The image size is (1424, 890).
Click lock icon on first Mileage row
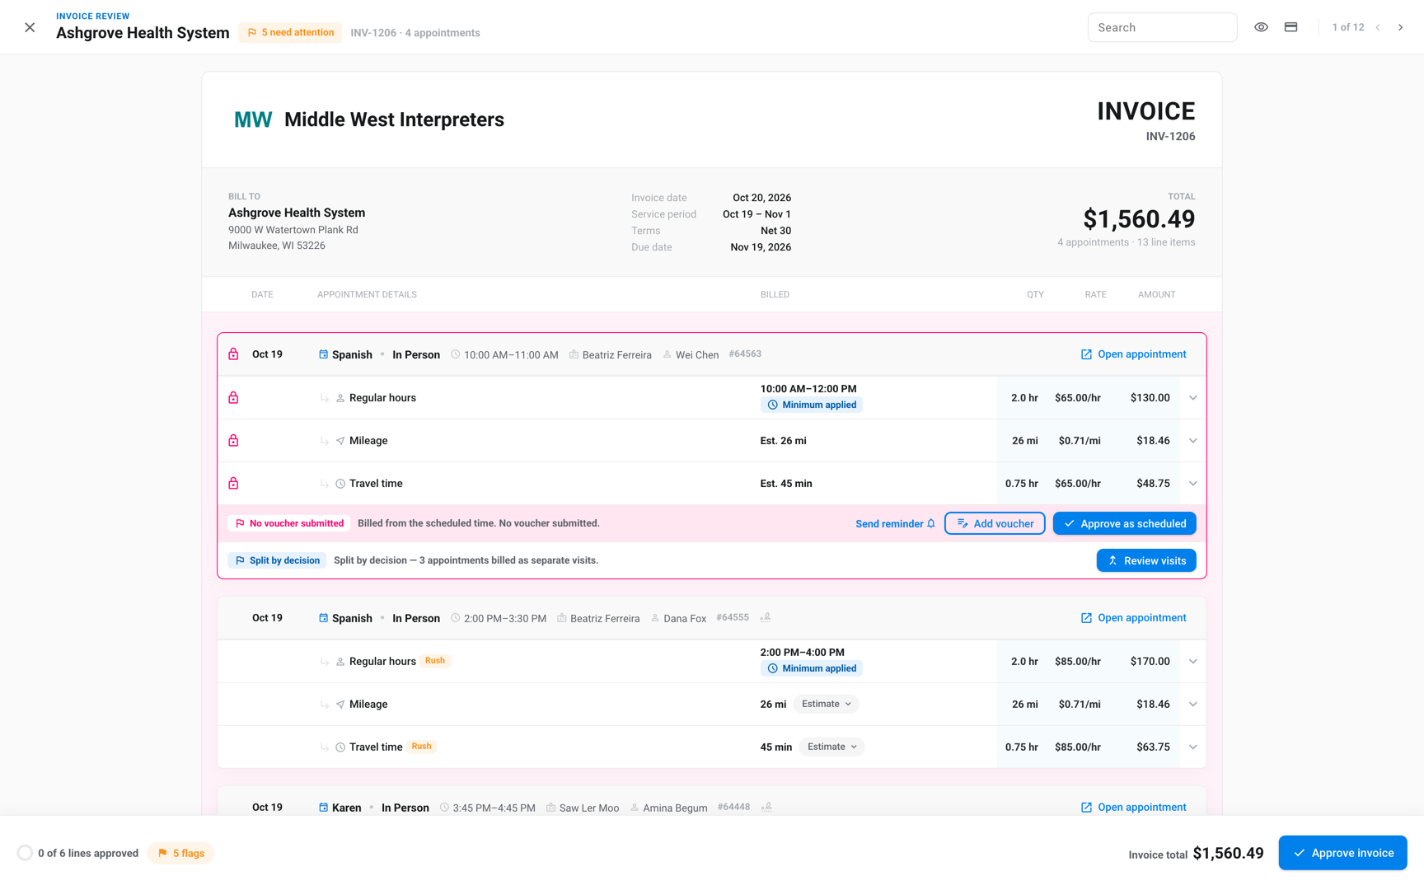(233, 441)
